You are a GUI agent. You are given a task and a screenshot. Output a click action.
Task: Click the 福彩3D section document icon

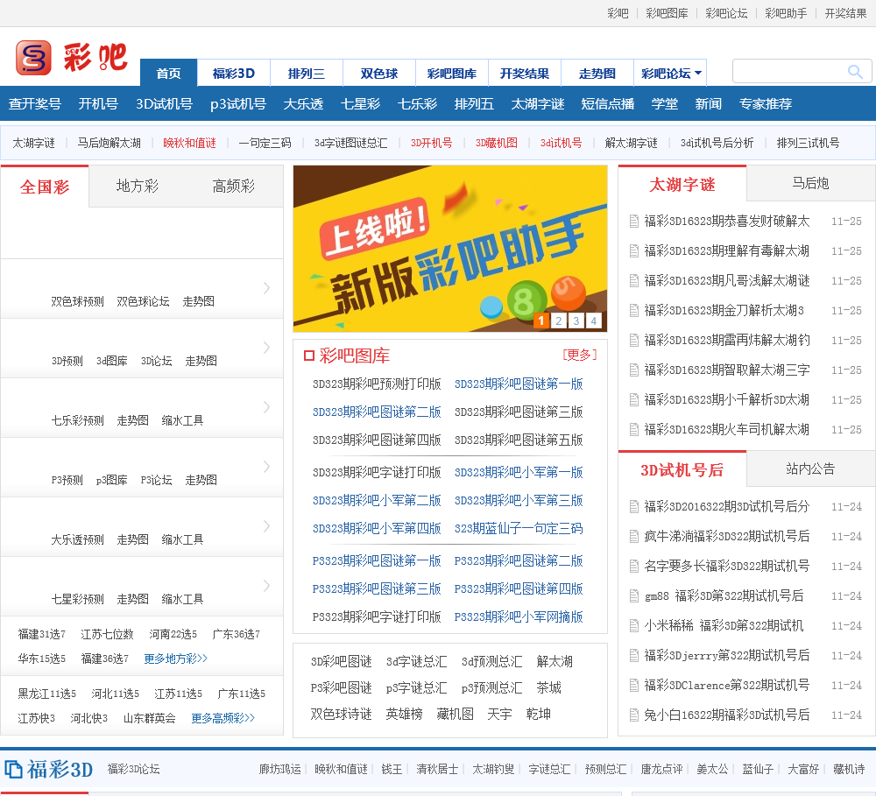pos(13,770)
